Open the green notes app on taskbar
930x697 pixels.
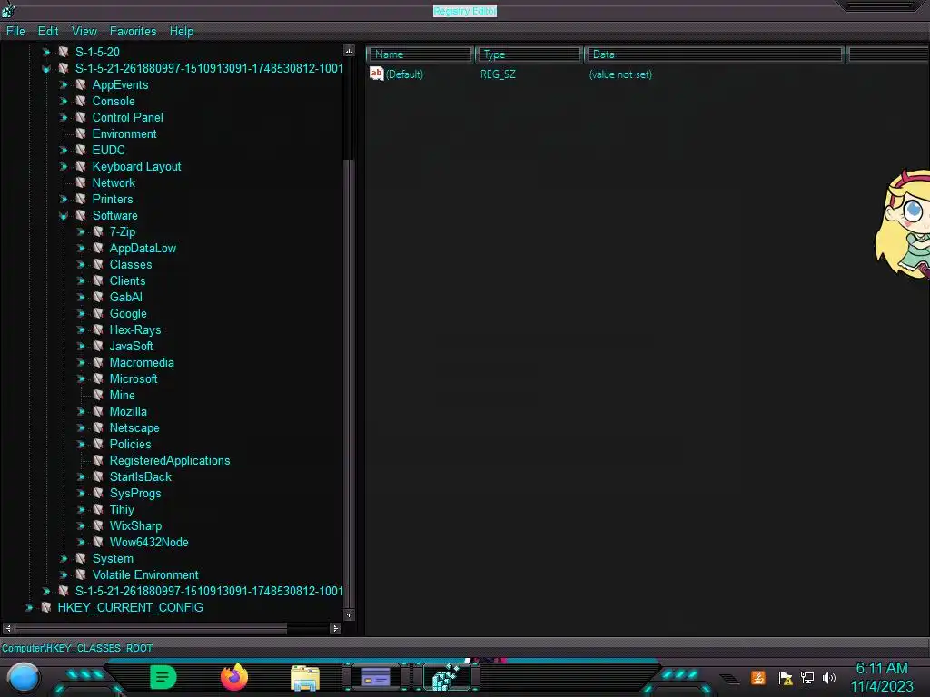pos(163,677)
